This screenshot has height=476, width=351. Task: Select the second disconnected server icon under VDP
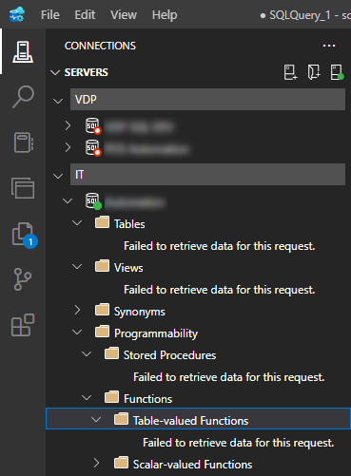click(x=93, y=148)
